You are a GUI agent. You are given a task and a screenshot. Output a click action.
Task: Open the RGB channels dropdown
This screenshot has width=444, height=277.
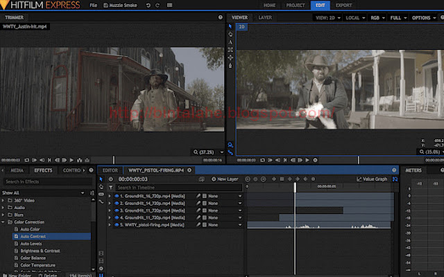pyautogui.click(x=377, y=17)
